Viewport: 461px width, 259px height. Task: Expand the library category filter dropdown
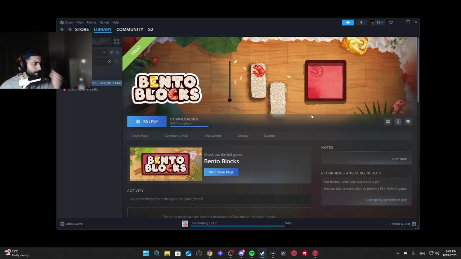(x=104, y=53)
